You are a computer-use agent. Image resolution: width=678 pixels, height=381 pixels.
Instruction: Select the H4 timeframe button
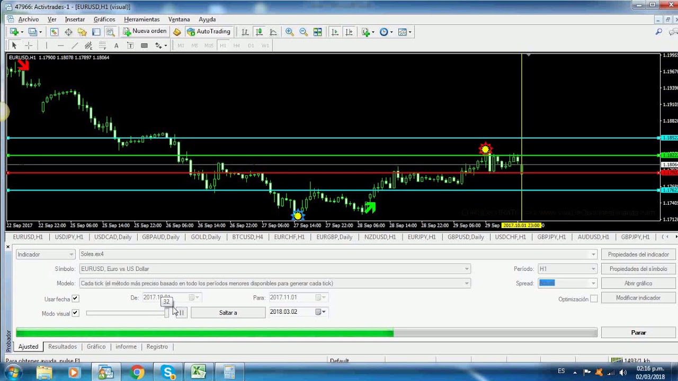(x=236, y=46)
